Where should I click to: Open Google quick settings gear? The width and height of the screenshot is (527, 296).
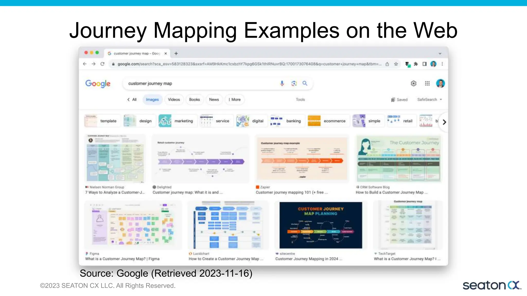[414, 83]
